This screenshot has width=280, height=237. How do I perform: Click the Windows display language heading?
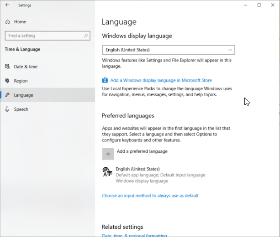(x=137, y=36)
